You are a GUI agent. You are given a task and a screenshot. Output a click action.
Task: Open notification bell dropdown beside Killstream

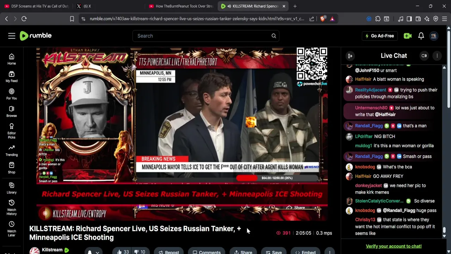93,252
